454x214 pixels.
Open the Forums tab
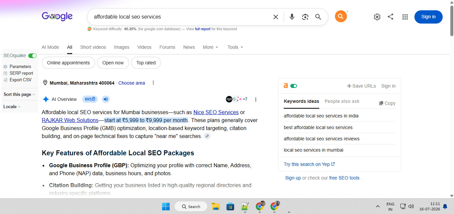[x=167, y=47]
